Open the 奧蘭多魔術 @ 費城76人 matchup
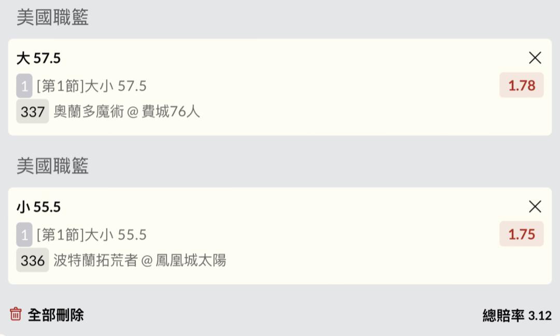Screen dimensions: 560x336 pyautogui.click(x=127, y=111)
